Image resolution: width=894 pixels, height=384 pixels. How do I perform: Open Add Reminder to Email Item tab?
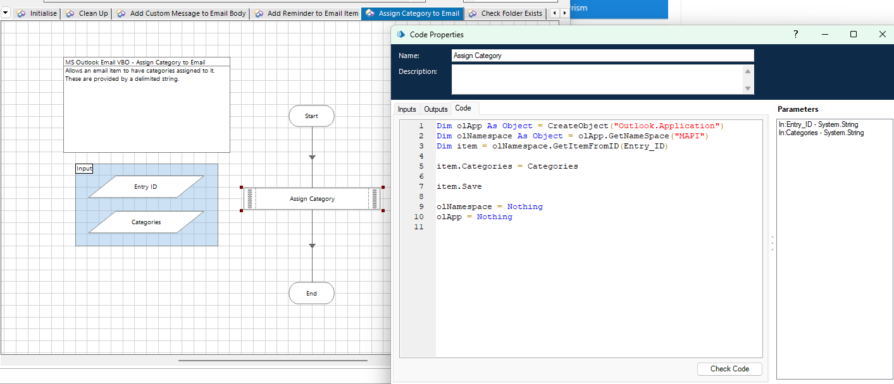click(x=306, y=13)
